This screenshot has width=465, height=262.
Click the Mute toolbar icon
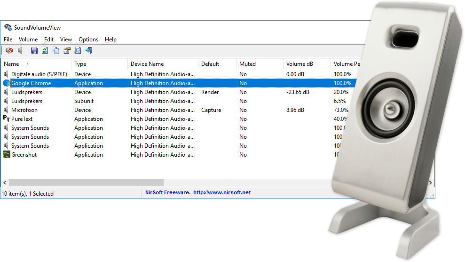tap(9, 51)
